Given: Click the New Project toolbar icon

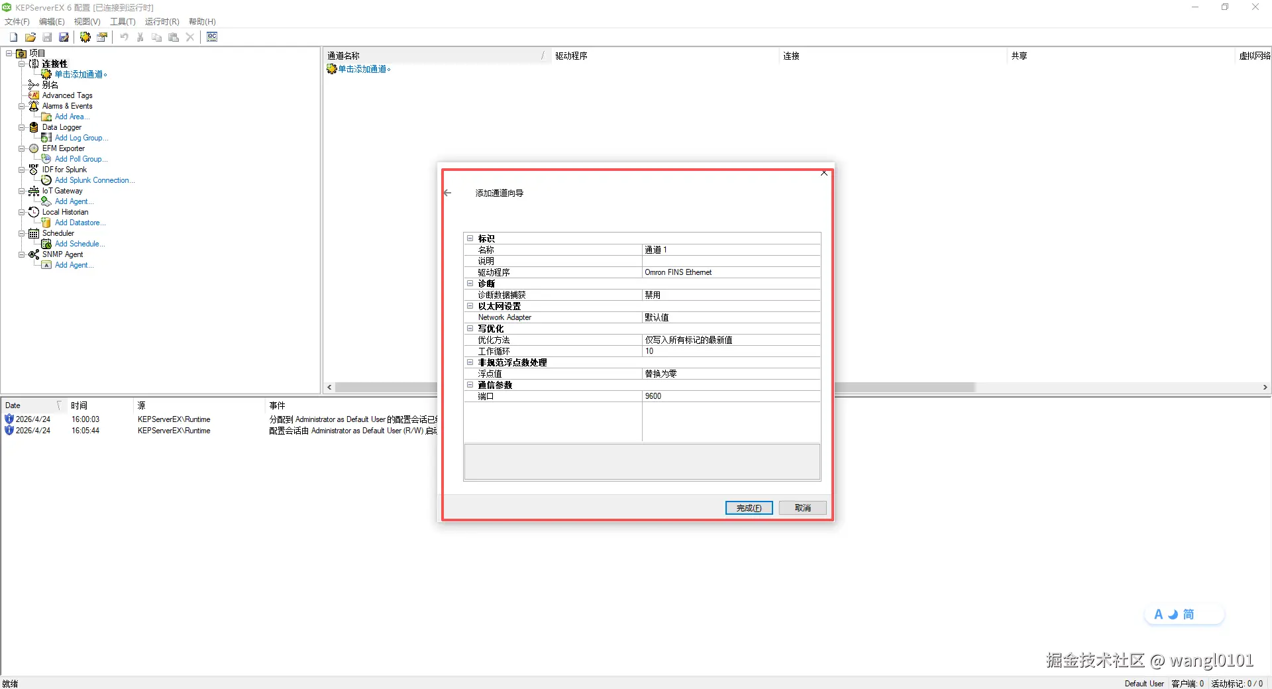Looking at the screenshot, I should 13,37.
